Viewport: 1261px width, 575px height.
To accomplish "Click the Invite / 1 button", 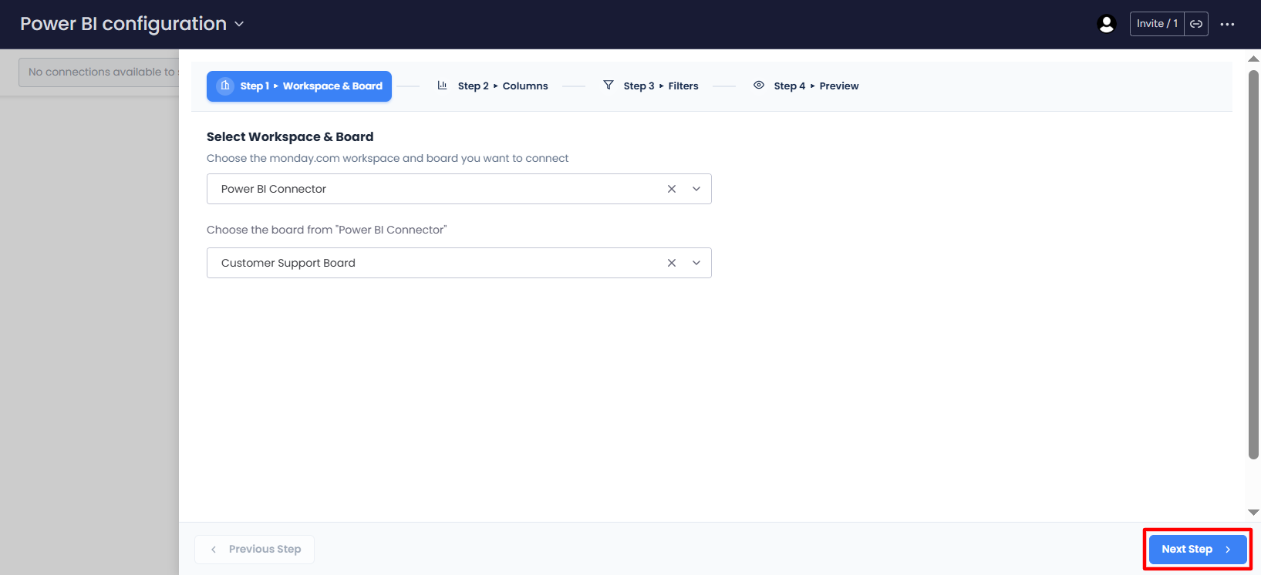I will tap(1157, 24).
